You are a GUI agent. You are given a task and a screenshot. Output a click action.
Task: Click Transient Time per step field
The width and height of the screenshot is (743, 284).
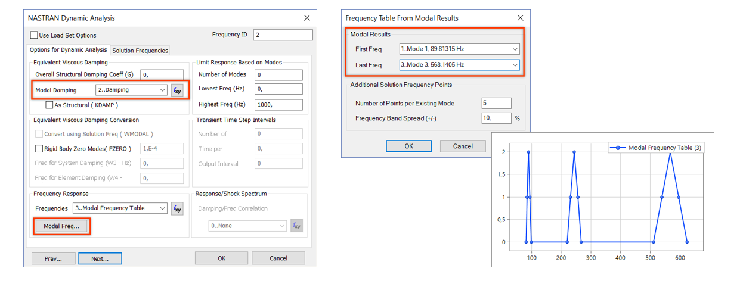[x=278, y=149]
